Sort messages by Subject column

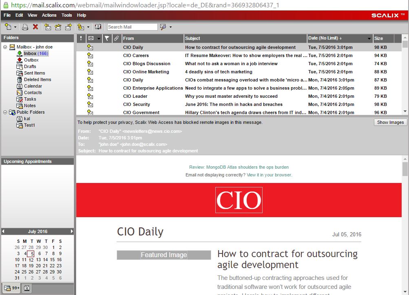(245, 38)
